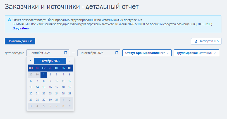Click the Октябрь 2025 month header

pos(50,61)
